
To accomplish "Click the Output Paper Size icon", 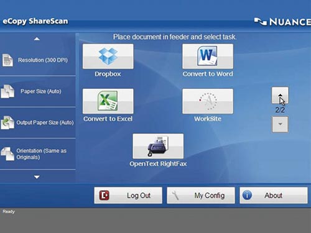I will coord(7,122).
